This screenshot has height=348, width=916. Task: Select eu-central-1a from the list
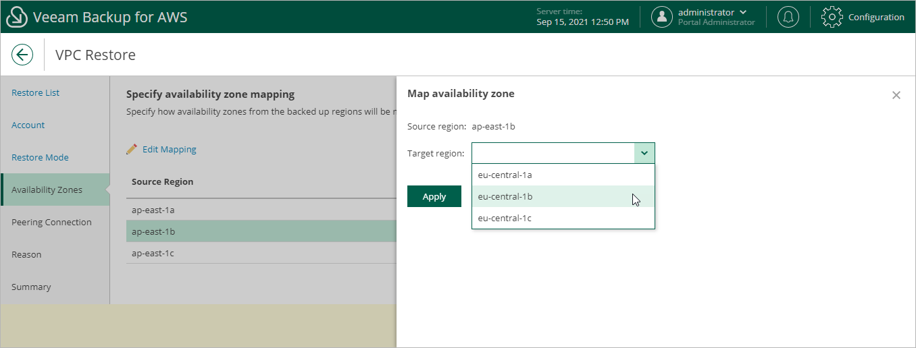(505, 175)
